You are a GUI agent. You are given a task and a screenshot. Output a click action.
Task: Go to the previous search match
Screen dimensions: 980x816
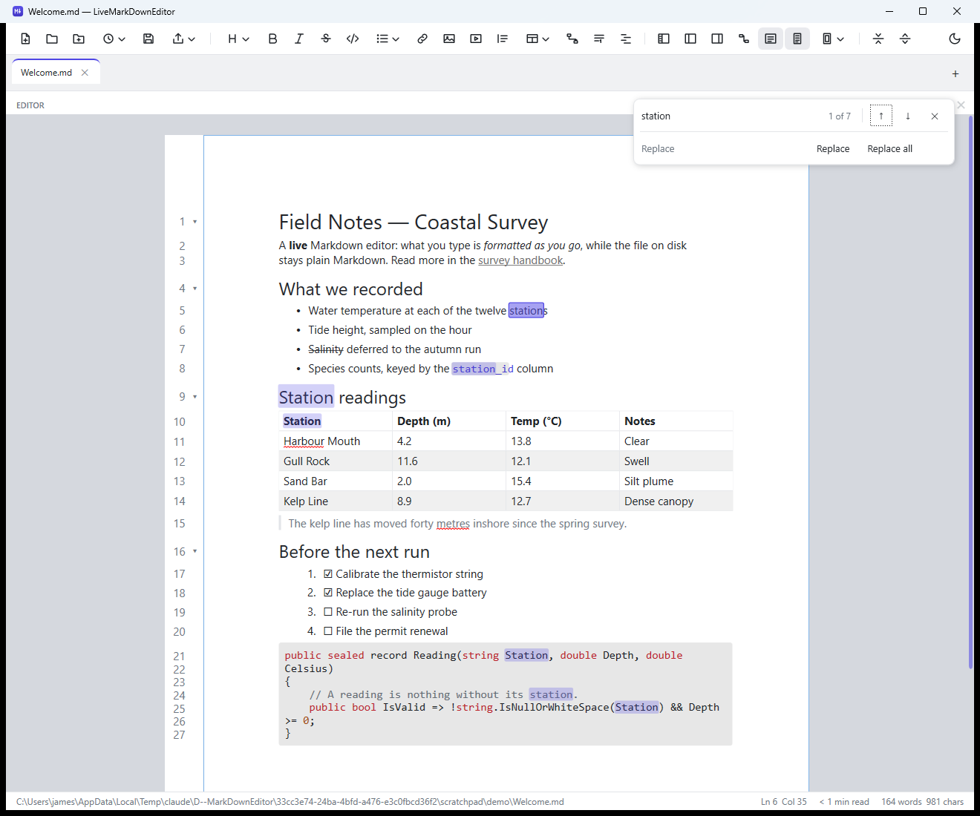click(x=881, y=116)
